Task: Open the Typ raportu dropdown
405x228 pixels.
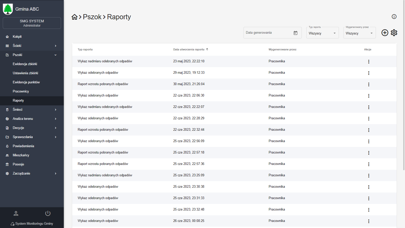Action: [322, 33]
